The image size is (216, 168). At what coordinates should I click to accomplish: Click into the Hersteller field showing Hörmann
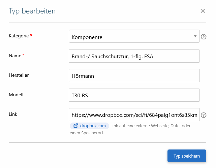(x=134, y=76)
